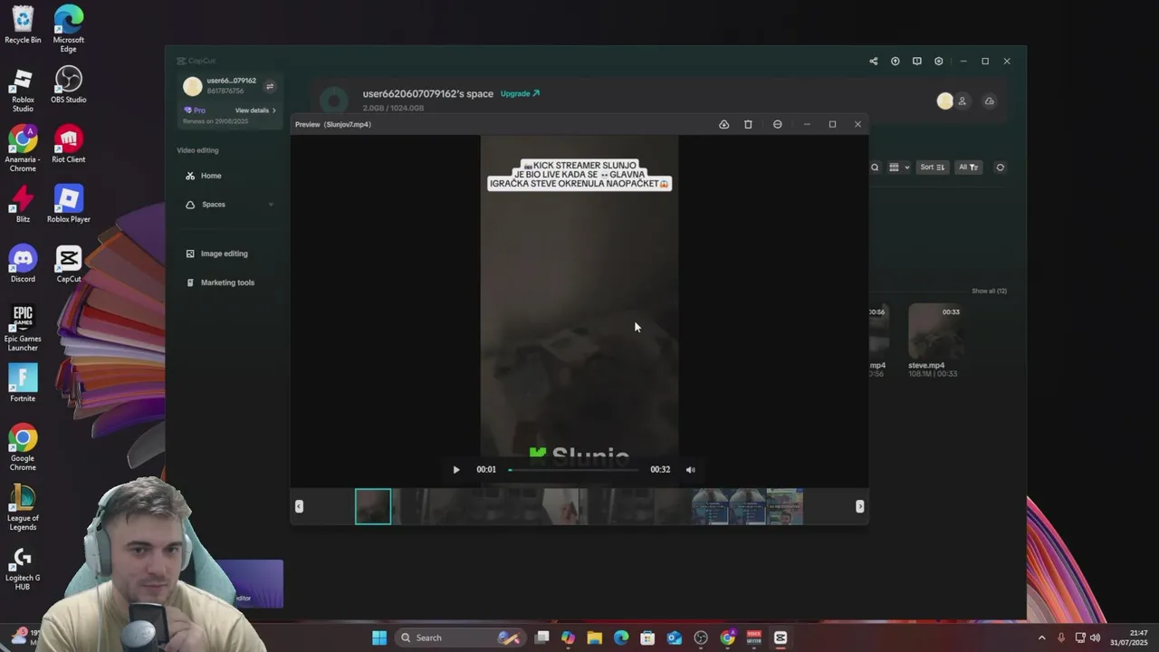
Task: Delete the previewed clip with trash icon
Action: point(748,124)
